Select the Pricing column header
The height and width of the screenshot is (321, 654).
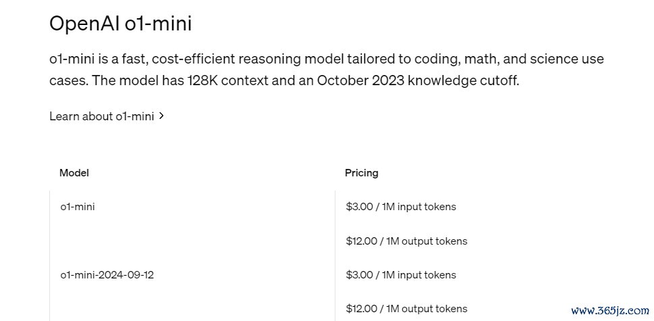pos(362,173)
